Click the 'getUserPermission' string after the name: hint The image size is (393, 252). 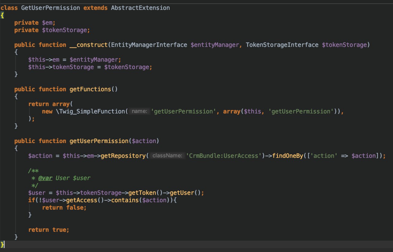coord(184,111)
